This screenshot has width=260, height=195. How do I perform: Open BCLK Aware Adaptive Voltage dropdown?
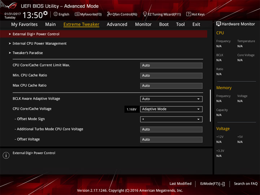[x=171, y=99]
